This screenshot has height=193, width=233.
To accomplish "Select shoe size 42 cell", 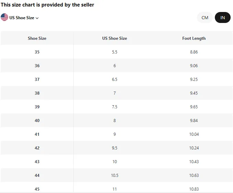I will pos(37,148).
